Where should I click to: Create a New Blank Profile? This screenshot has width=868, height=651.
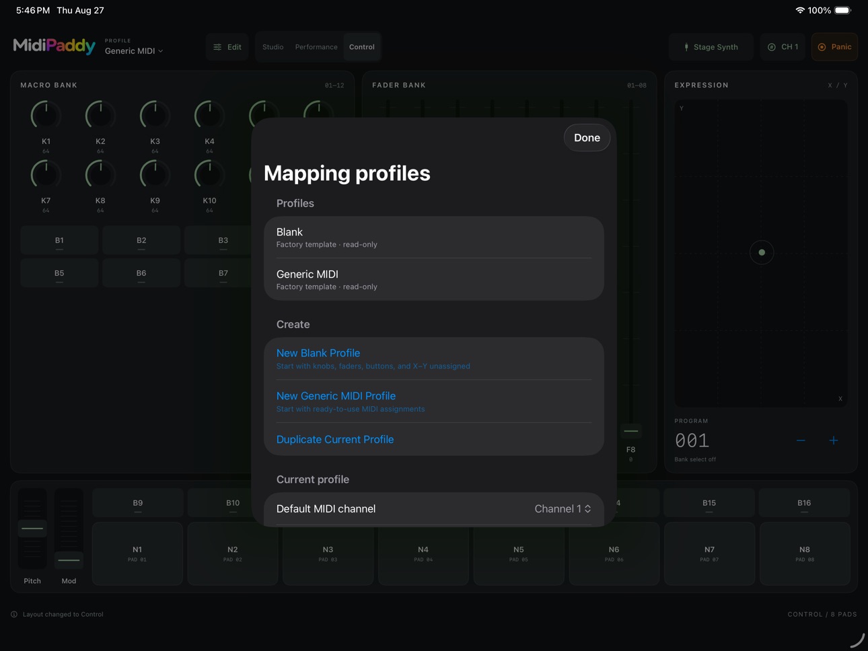pos(434,358)
